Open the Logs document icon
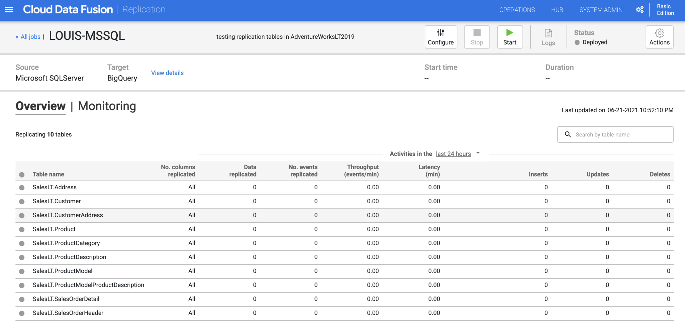 click(548, 33)
